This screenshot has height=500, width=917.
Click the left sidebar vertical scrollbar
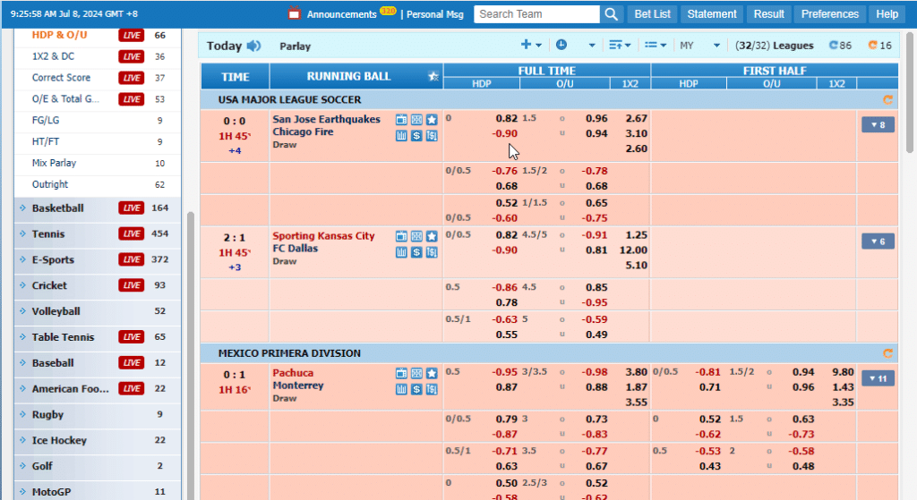[x=190, y=355]
